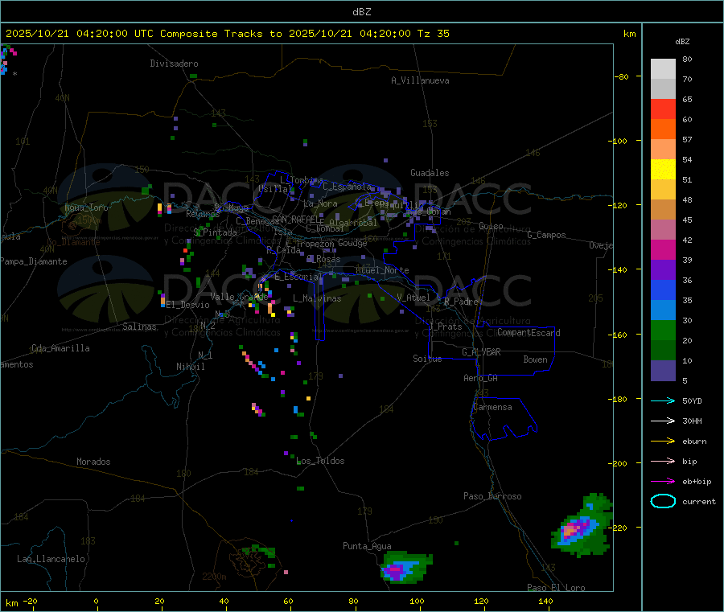724x612 pixels.
Task: Pick the slate purple 5–10 dBZ swatch
Action: [x=663, y=371]
